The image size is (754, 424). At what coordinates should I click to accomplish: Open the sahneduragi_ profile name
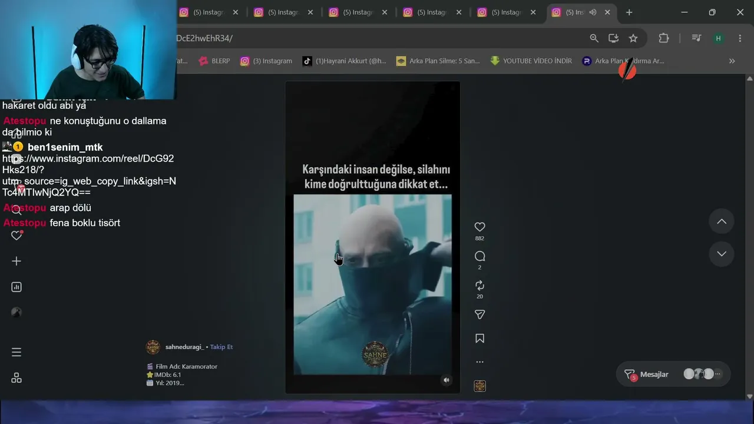tap(184, 347)
